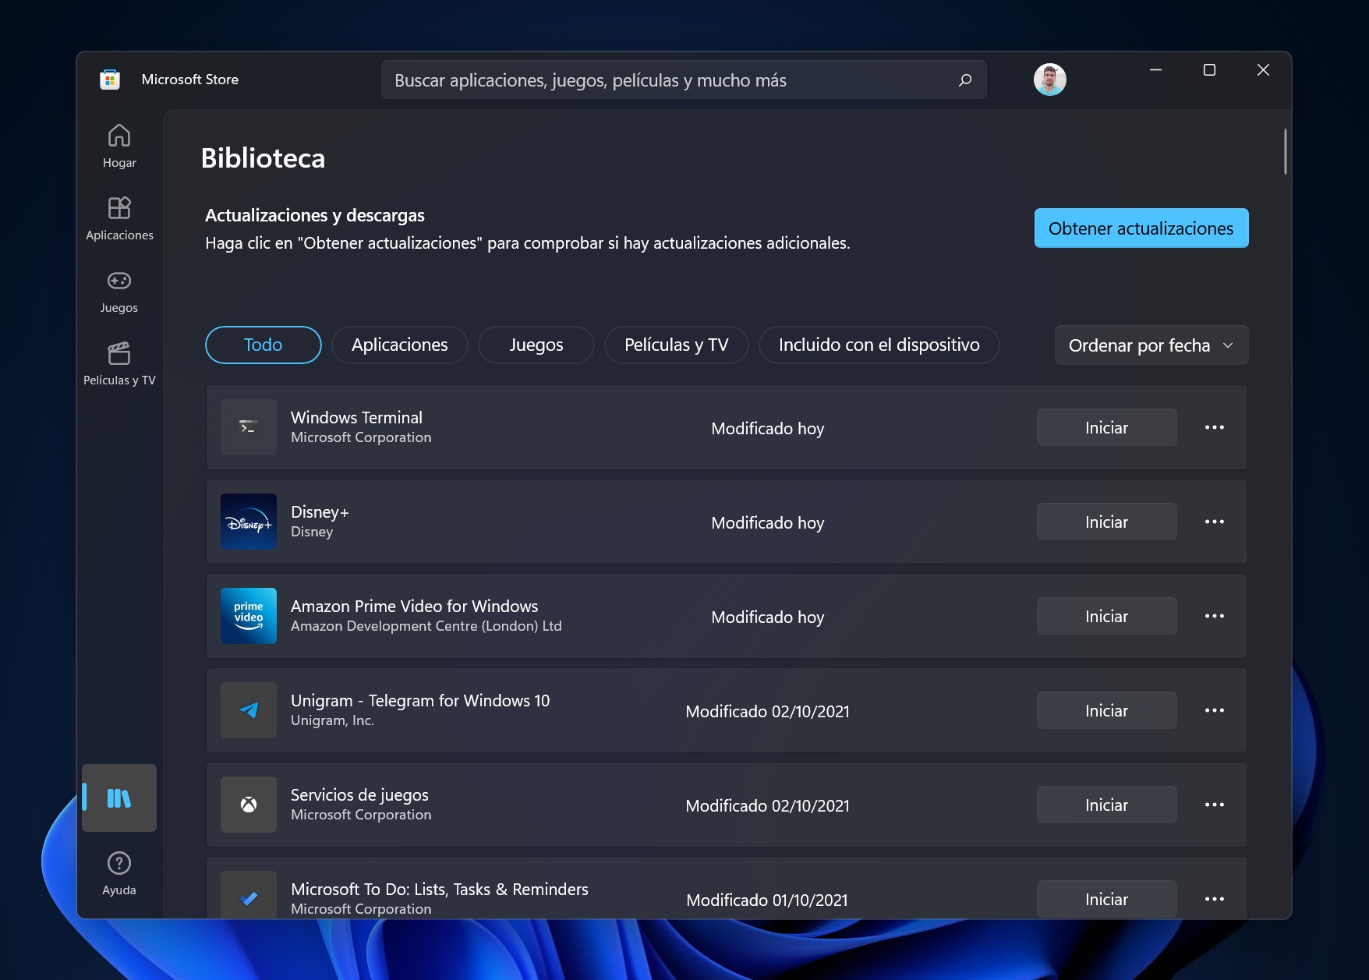Open more options for Disney+
This screenshot has width=1369, height=980.
pyautogui.click(x=1214, y=522)
